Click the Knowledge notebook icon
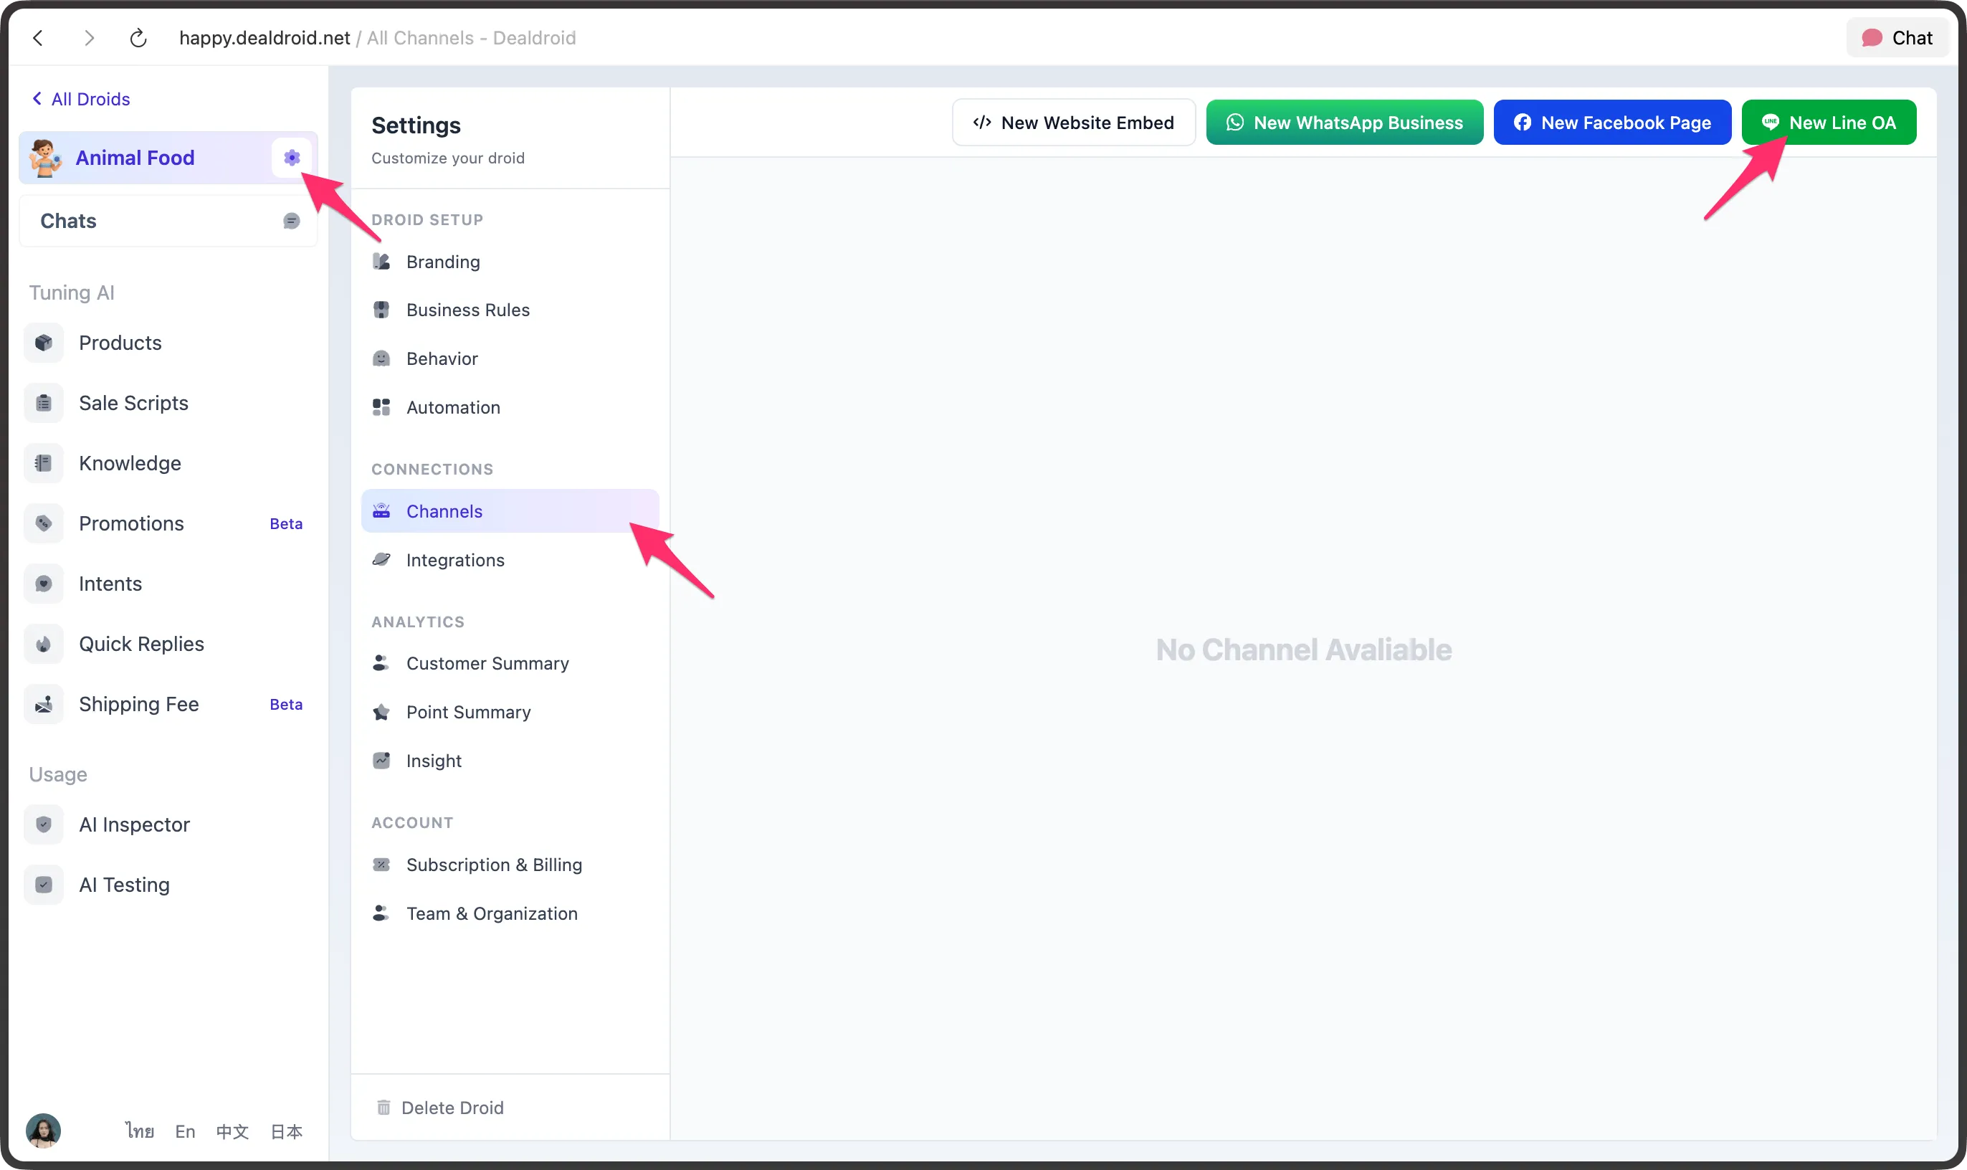Viewport: 1967px width, 1170px height. point(43,463)
